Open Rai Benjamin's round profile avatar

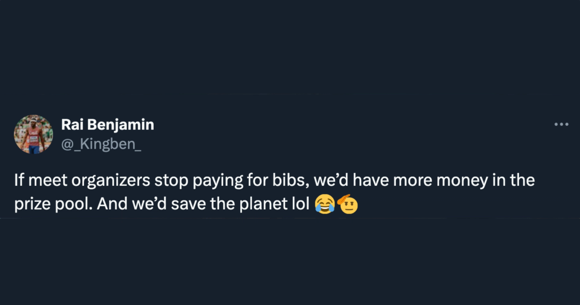pos(33,134)
